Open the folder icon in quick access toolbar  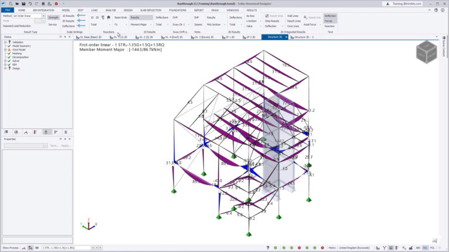tap(17, 3)
